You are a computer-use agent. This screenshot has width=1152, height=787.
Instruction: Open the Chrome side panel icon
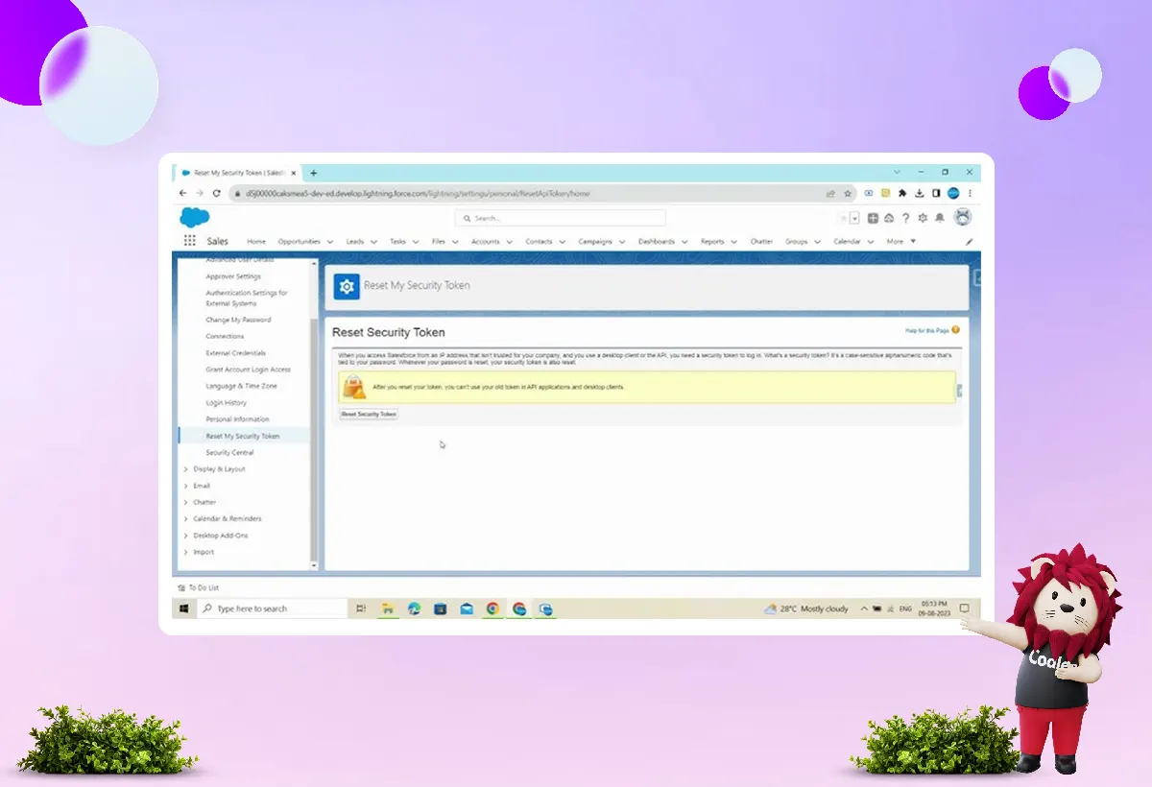click(936, 193)
